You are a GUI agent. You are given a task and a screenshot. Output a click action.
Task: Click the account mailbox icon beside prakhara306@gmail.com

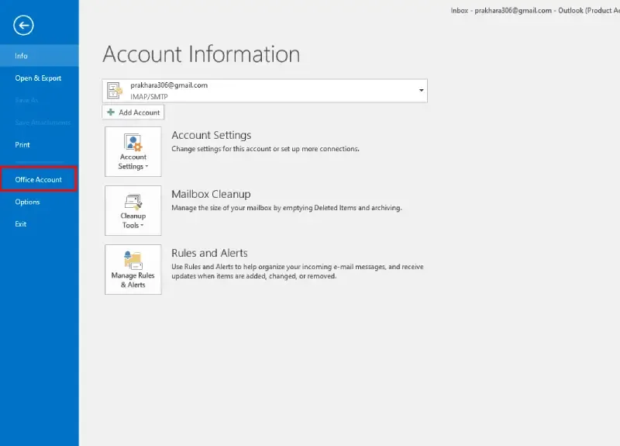[x=114, y=91]
